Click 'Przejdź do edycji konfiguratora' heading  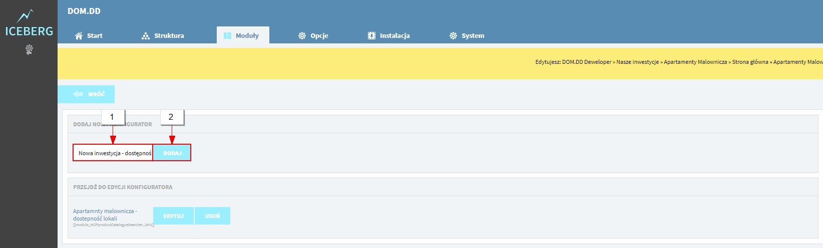tap(123, 187)
